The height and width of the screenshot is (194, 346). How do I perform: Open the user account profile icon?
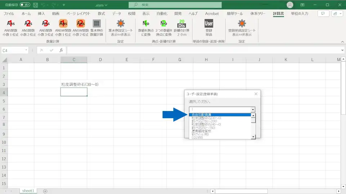click(x=290, y=5)
